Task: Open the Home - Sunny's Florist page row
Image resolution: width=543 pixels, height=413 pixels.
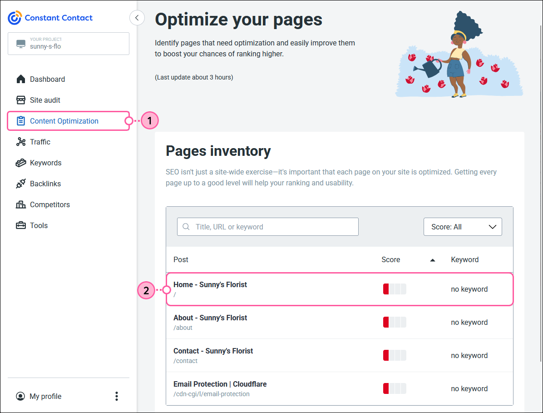Action: click(x=340, y=289)
